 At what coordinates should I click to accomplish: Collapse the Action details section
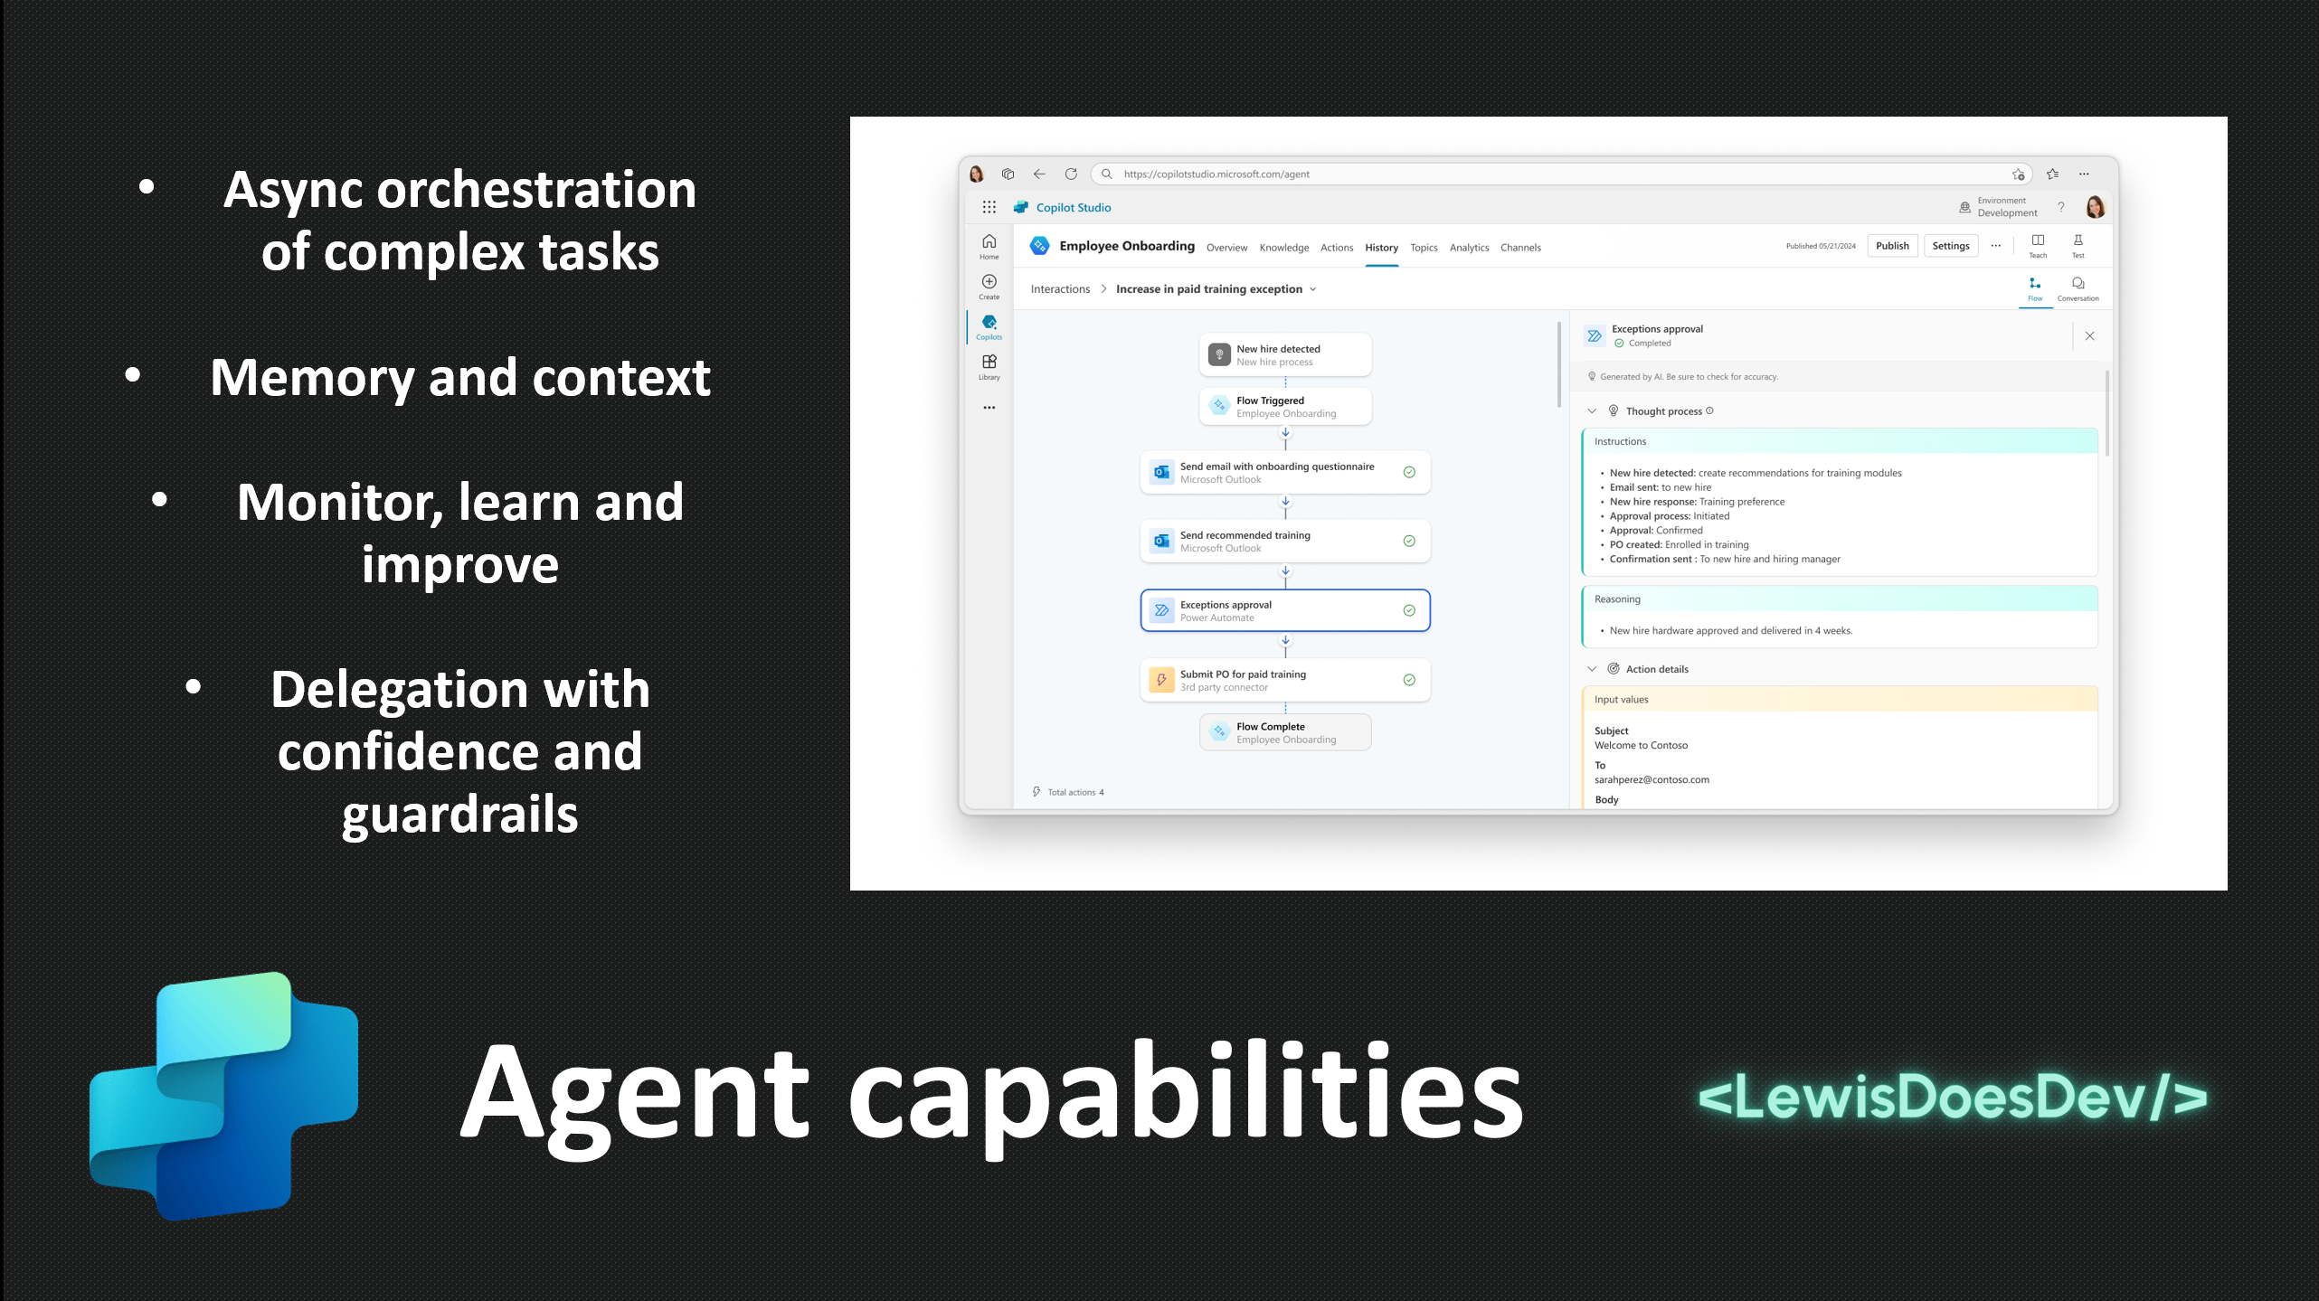[x=1592, y=669]
